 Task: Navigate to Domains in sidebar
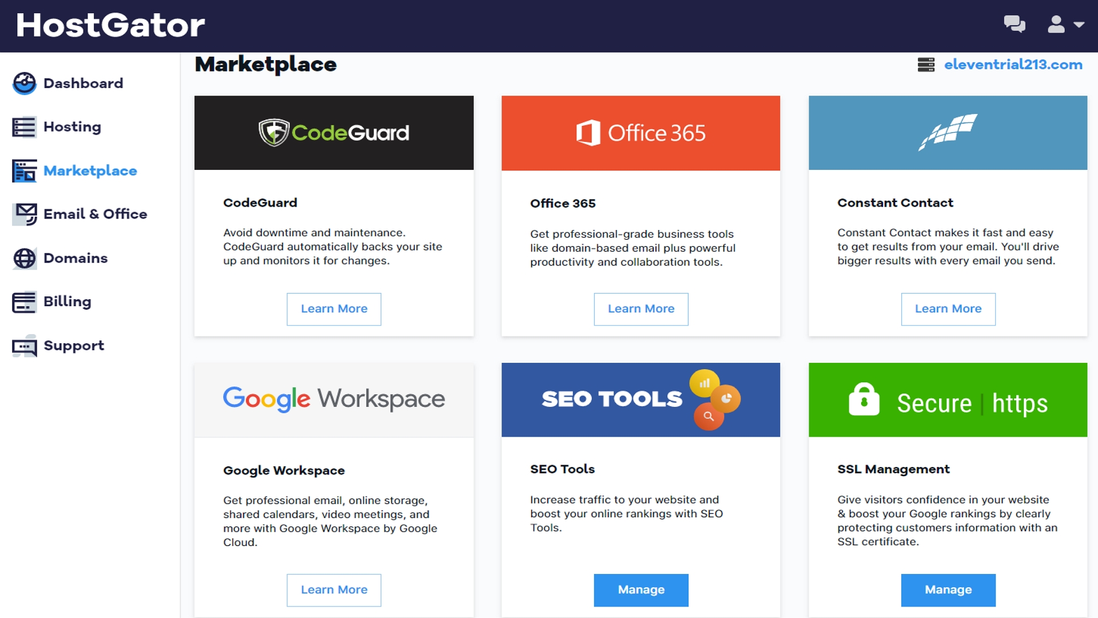coord(75,258)
